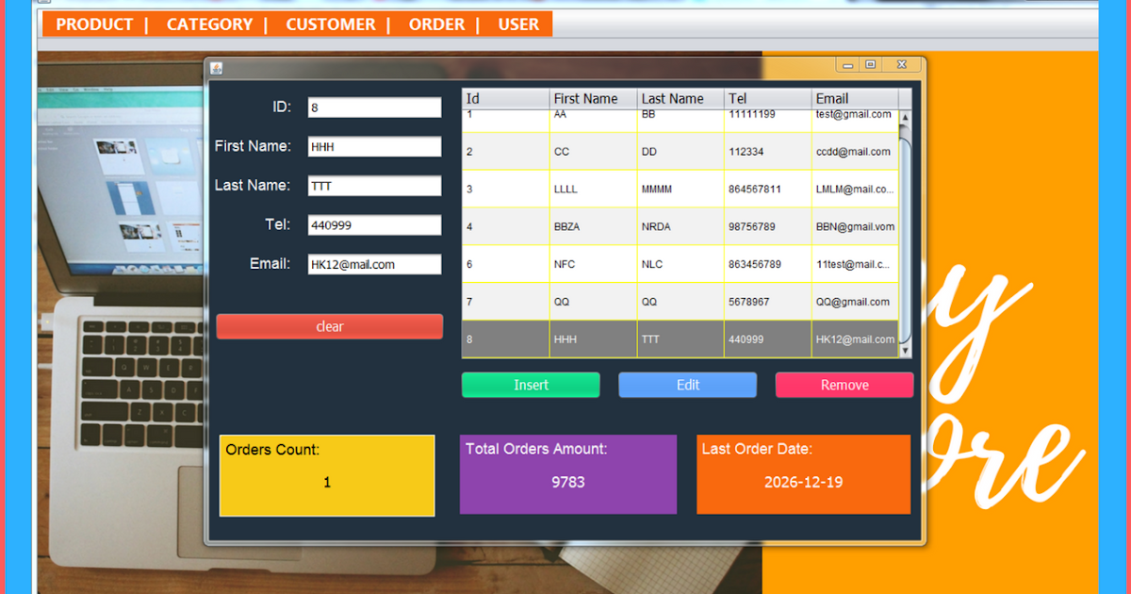The height and width of the screenshot is (594, 1131).
Task: Click the orange Last Order Date panel
Action: [x=804, y=474]
